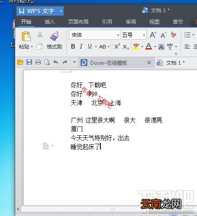Undo the last action
Screen dimensions: 197x216
56,62
